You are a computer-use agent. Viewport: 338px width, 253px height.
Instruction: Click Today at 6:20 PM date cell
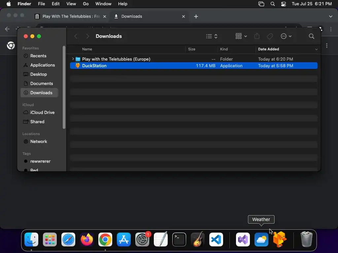click(x=276, y=59)
